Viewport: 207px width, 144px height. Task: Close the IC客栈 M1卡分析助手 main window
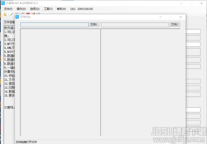(x=201, y=3)
